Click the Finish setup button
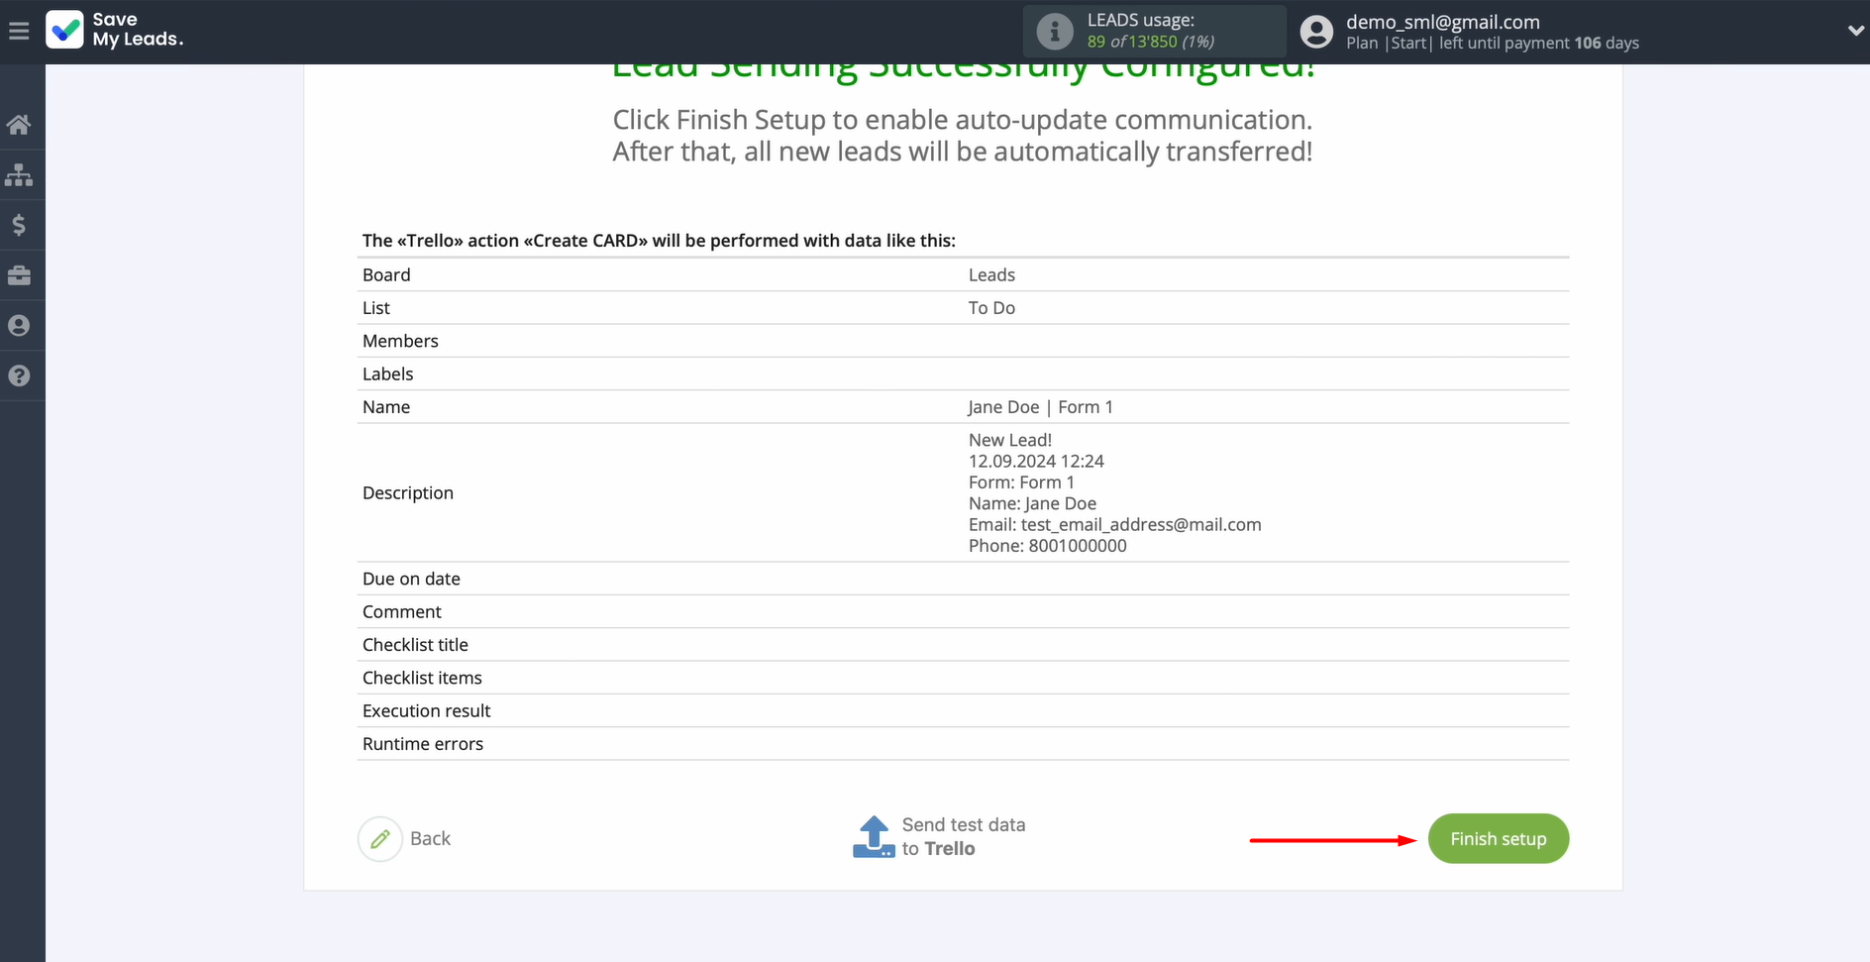 pos(1498,839)
